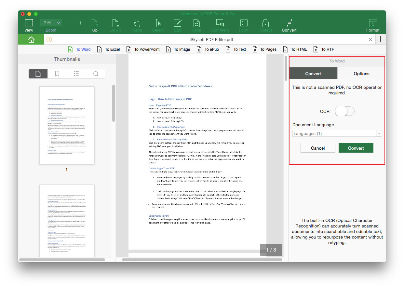This screenshot has width=404, height=288.
Task: Click the document horizontal scrollbar
Action: point(202,260)
